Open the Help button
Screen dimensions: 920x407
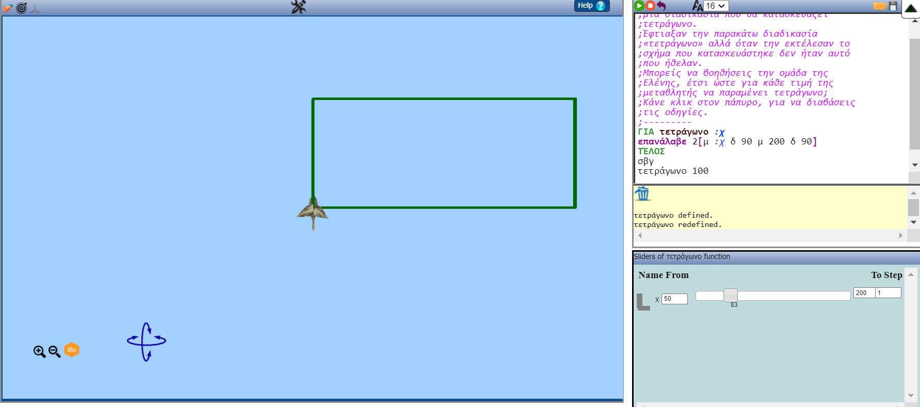(x=591, y=6)
